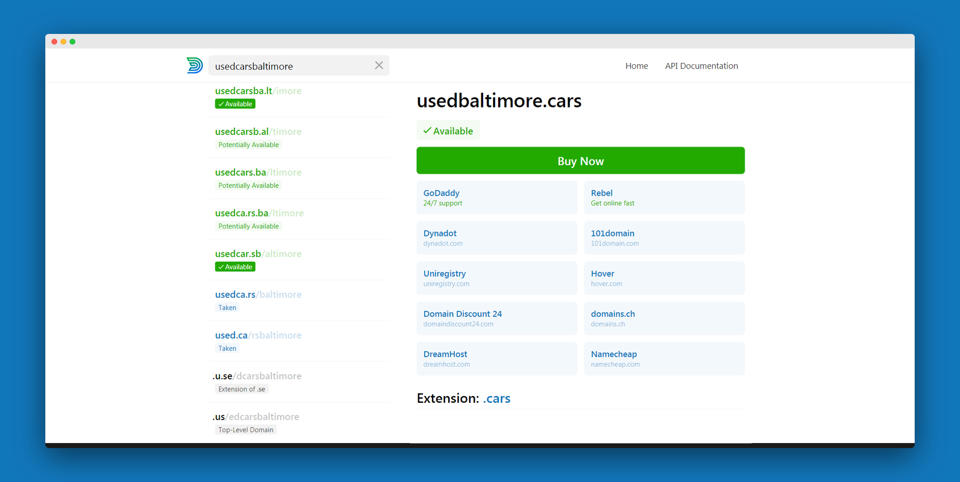
Task: Clear the search field with X icon
Action: coord(379,65)
